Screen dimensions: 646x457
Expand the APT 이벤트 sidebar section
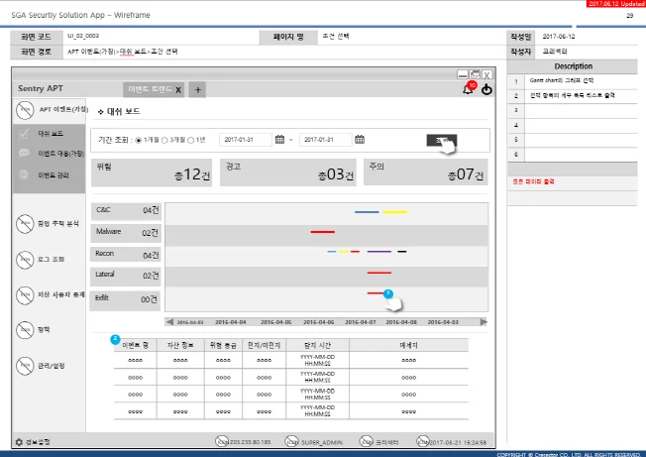pos(50,109)
